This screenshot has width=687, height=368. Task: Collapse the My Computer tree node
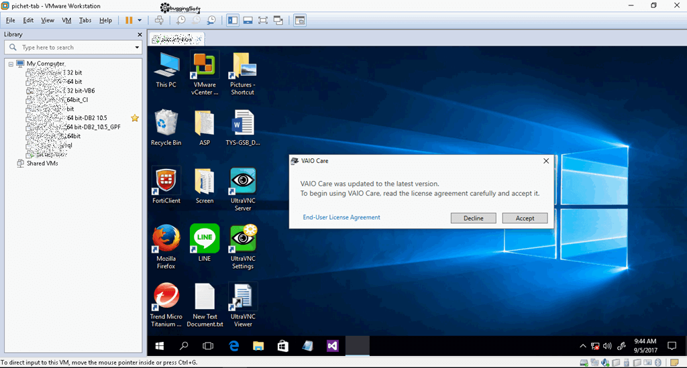tap(11, 64)
